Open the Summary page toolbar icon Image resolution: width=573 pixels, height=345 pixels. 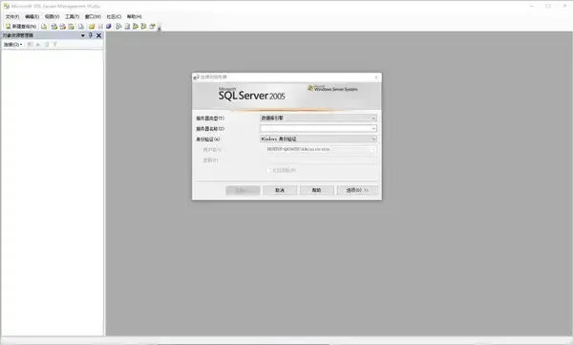(x=127, y=27)
